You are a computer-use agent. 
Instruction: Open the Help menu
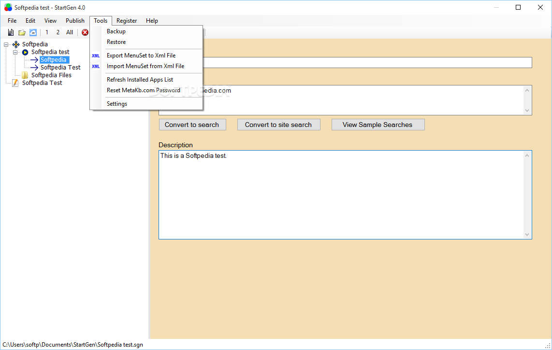(x=152, y=21)
